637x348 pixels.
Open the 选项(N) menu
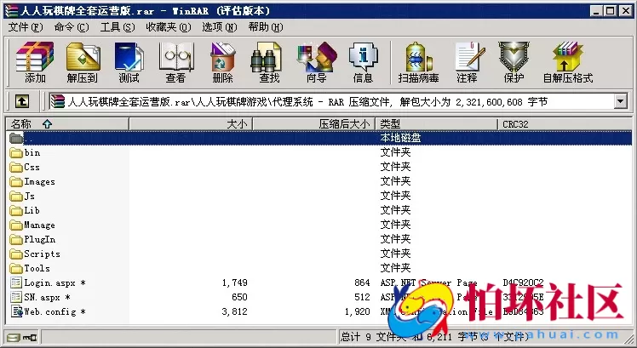220,27
